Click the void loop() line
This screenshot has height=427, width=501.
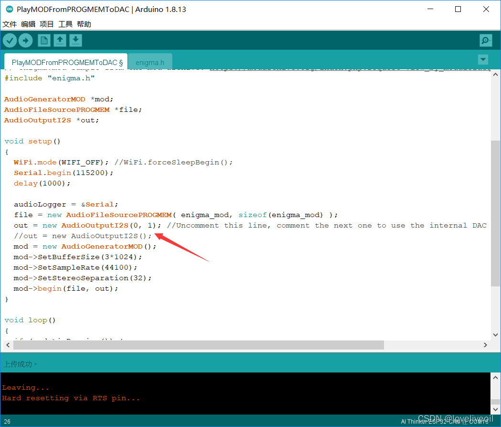[x=30, y=320]
